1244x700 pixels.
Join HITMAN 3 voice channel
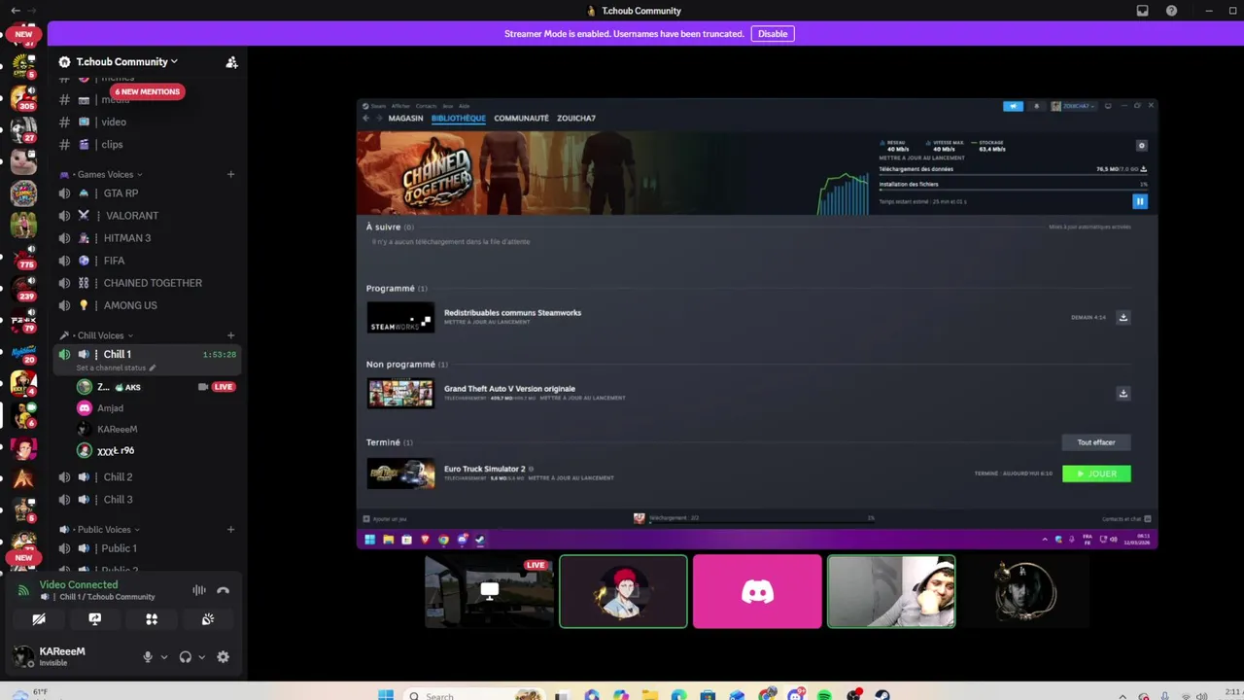click(x=148, y=237)
